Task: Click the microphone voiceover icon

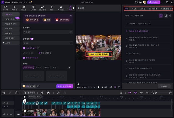Action: click(x=121, y=93)
